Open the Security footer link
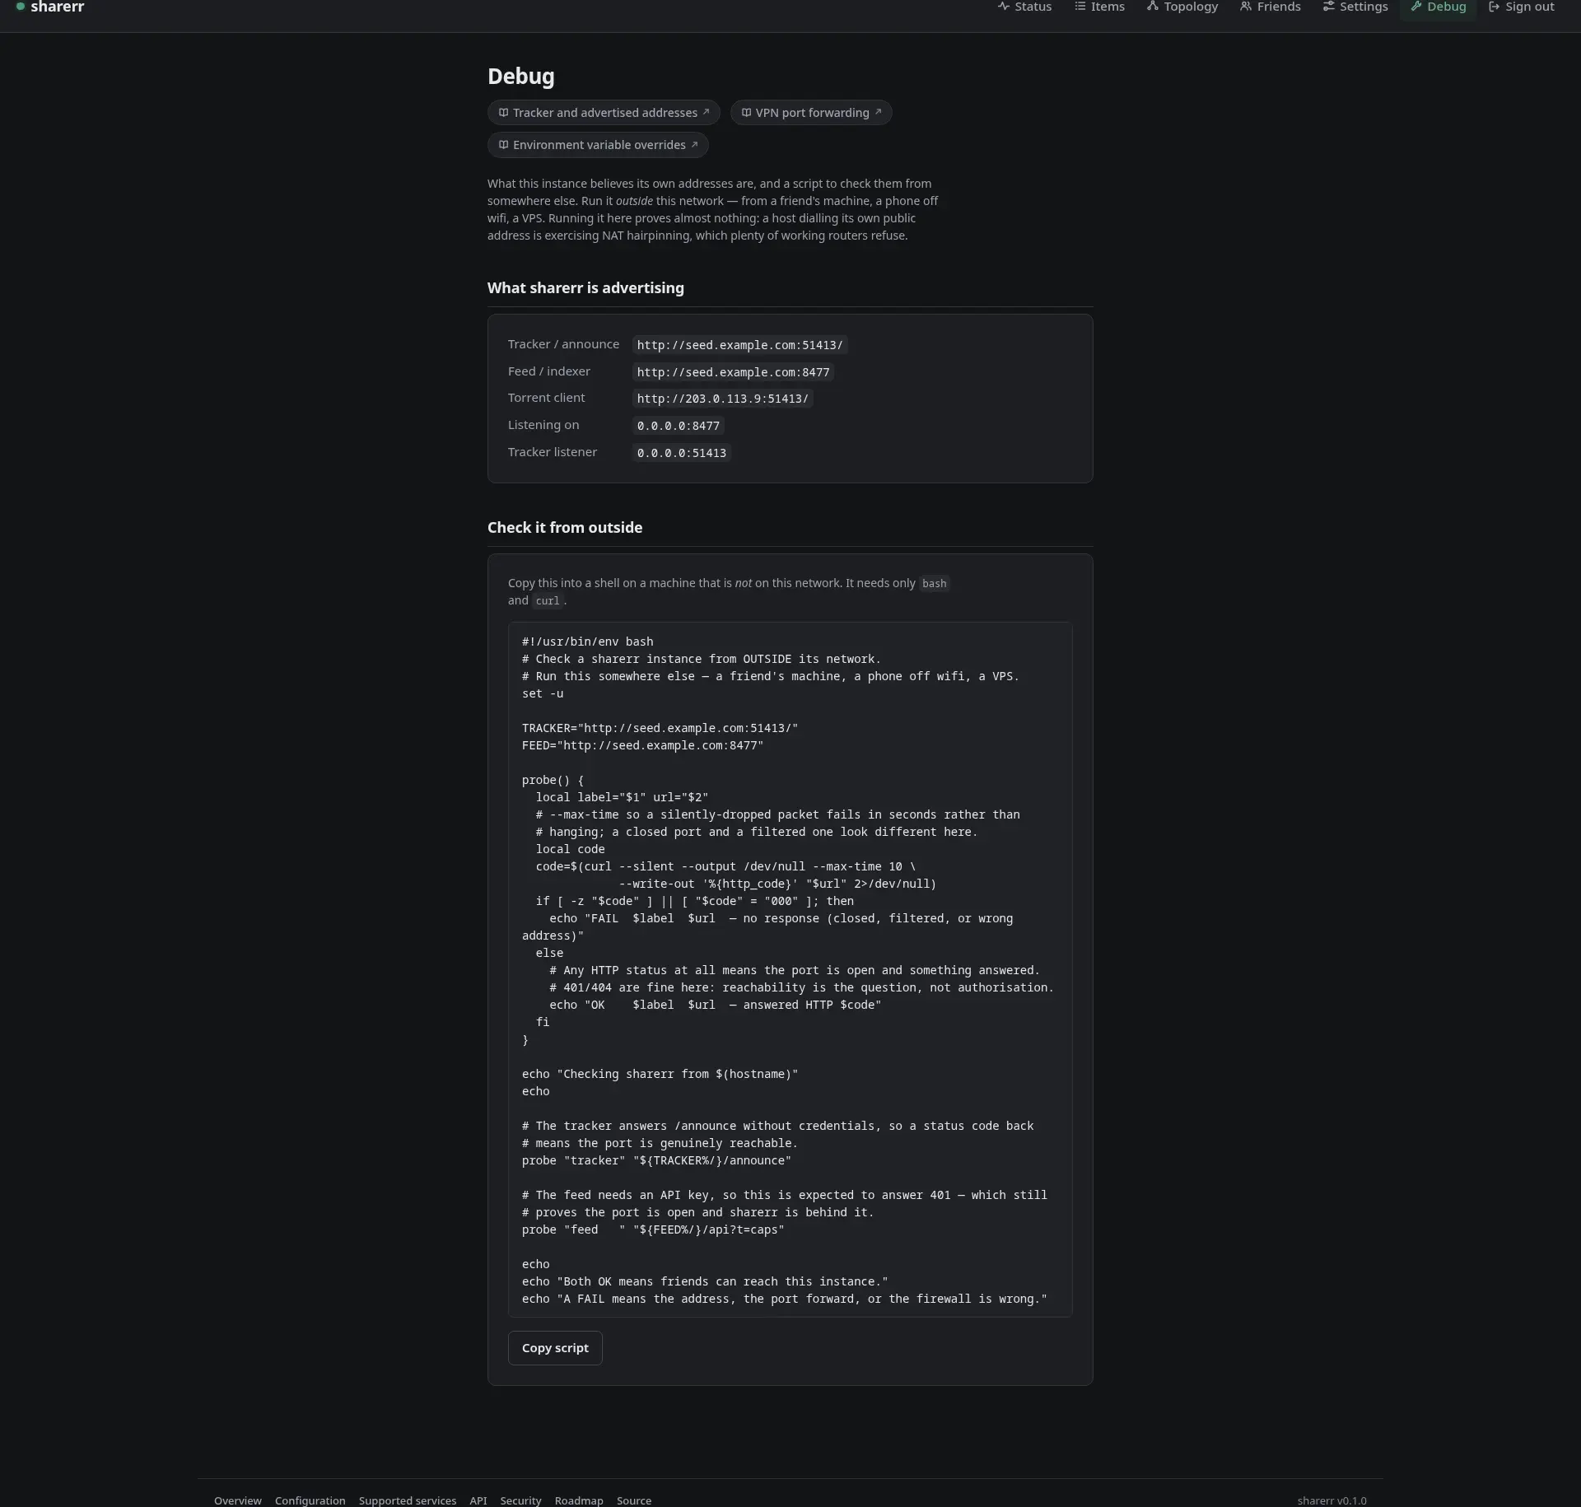The image size is (1581, 1507). (x=520, y=1500)
